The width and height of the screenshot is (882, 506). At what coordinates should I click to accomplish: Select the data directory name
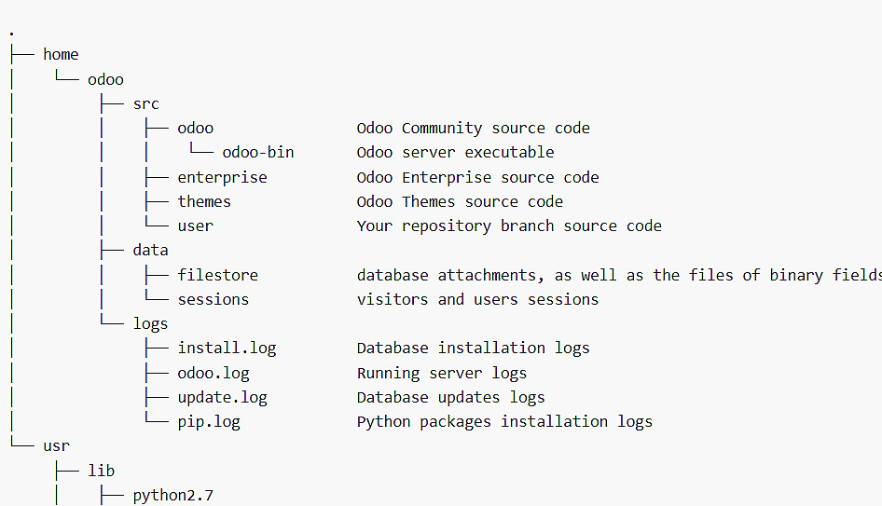(x=150, y=250)
